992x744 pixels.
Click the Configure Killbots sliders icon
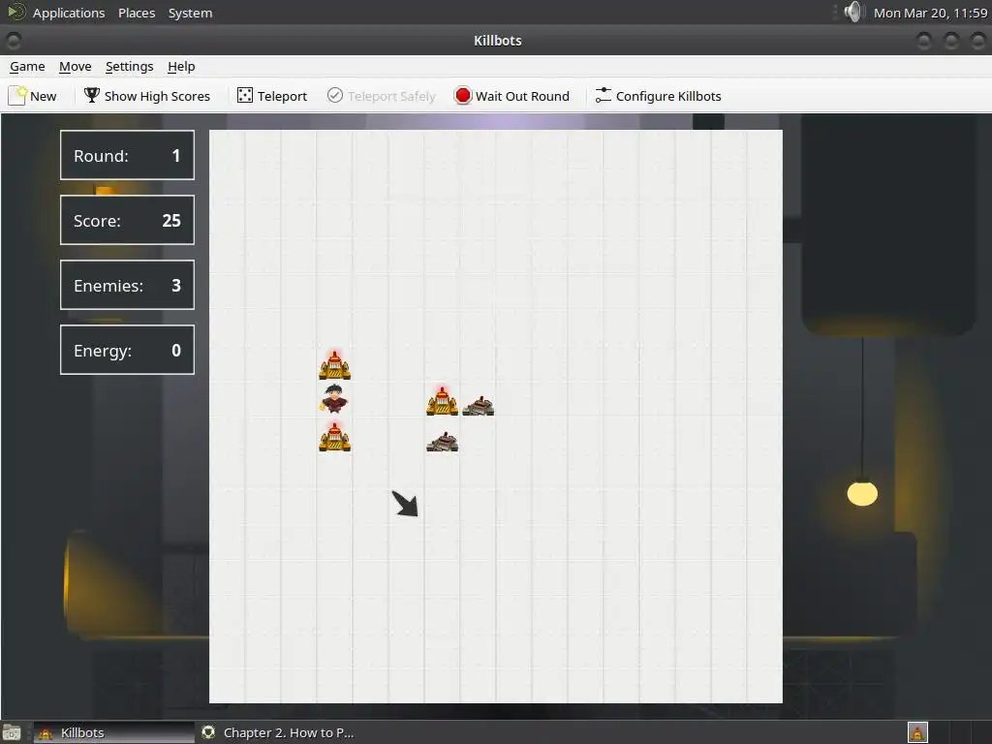pos(603,96)
